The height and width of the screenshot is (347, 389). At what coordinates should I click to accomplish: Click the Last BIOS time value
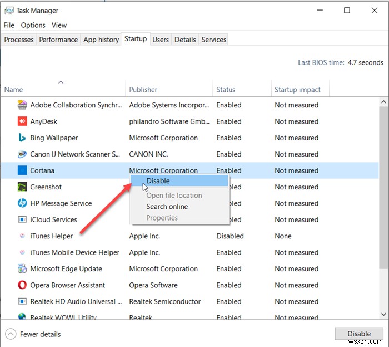tap(366, 62)
